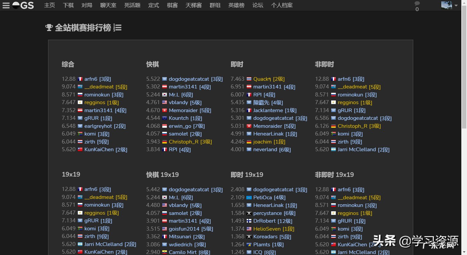Click the flag icon beside 陳霸先
Image resolution: width=467 pixels, height=255 pixels.
(x=249, y=102)
